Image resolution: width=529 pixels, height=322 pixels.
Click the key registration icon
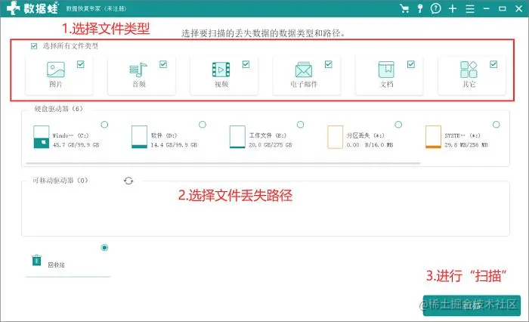pyautogui.click(x=419, y=8)
